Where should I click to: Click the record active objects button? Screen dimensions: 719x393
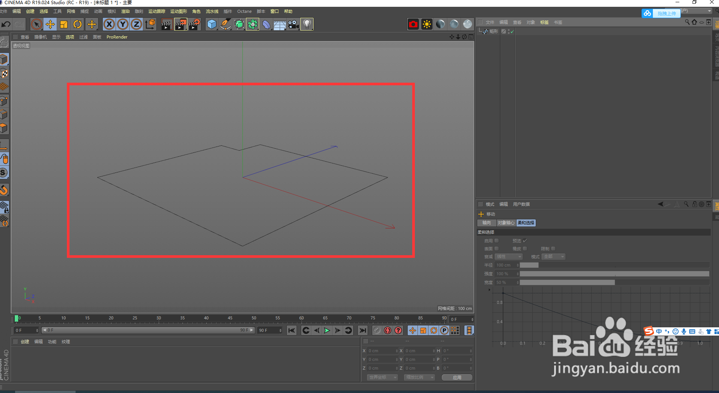click(377, 330)
